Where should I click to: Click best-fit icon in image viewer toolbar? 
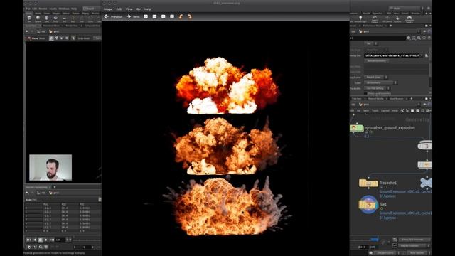[x=172, y=17]
